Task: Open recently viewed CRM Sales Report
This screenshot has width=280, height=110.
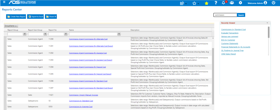Action: click(x=228, y=54)
